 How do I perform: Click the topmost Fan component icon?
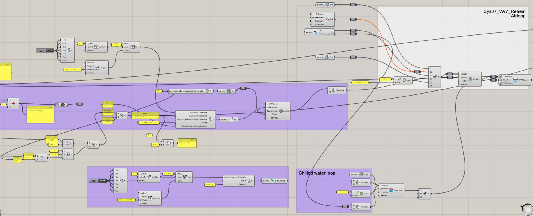327,5
